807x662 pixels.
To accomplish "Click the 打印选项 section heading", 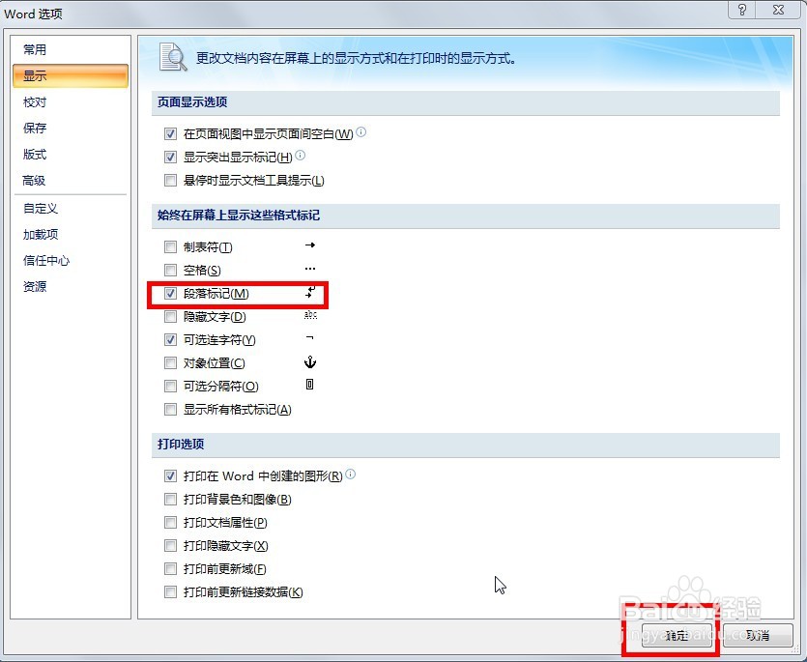I will (x=181, y=445).
